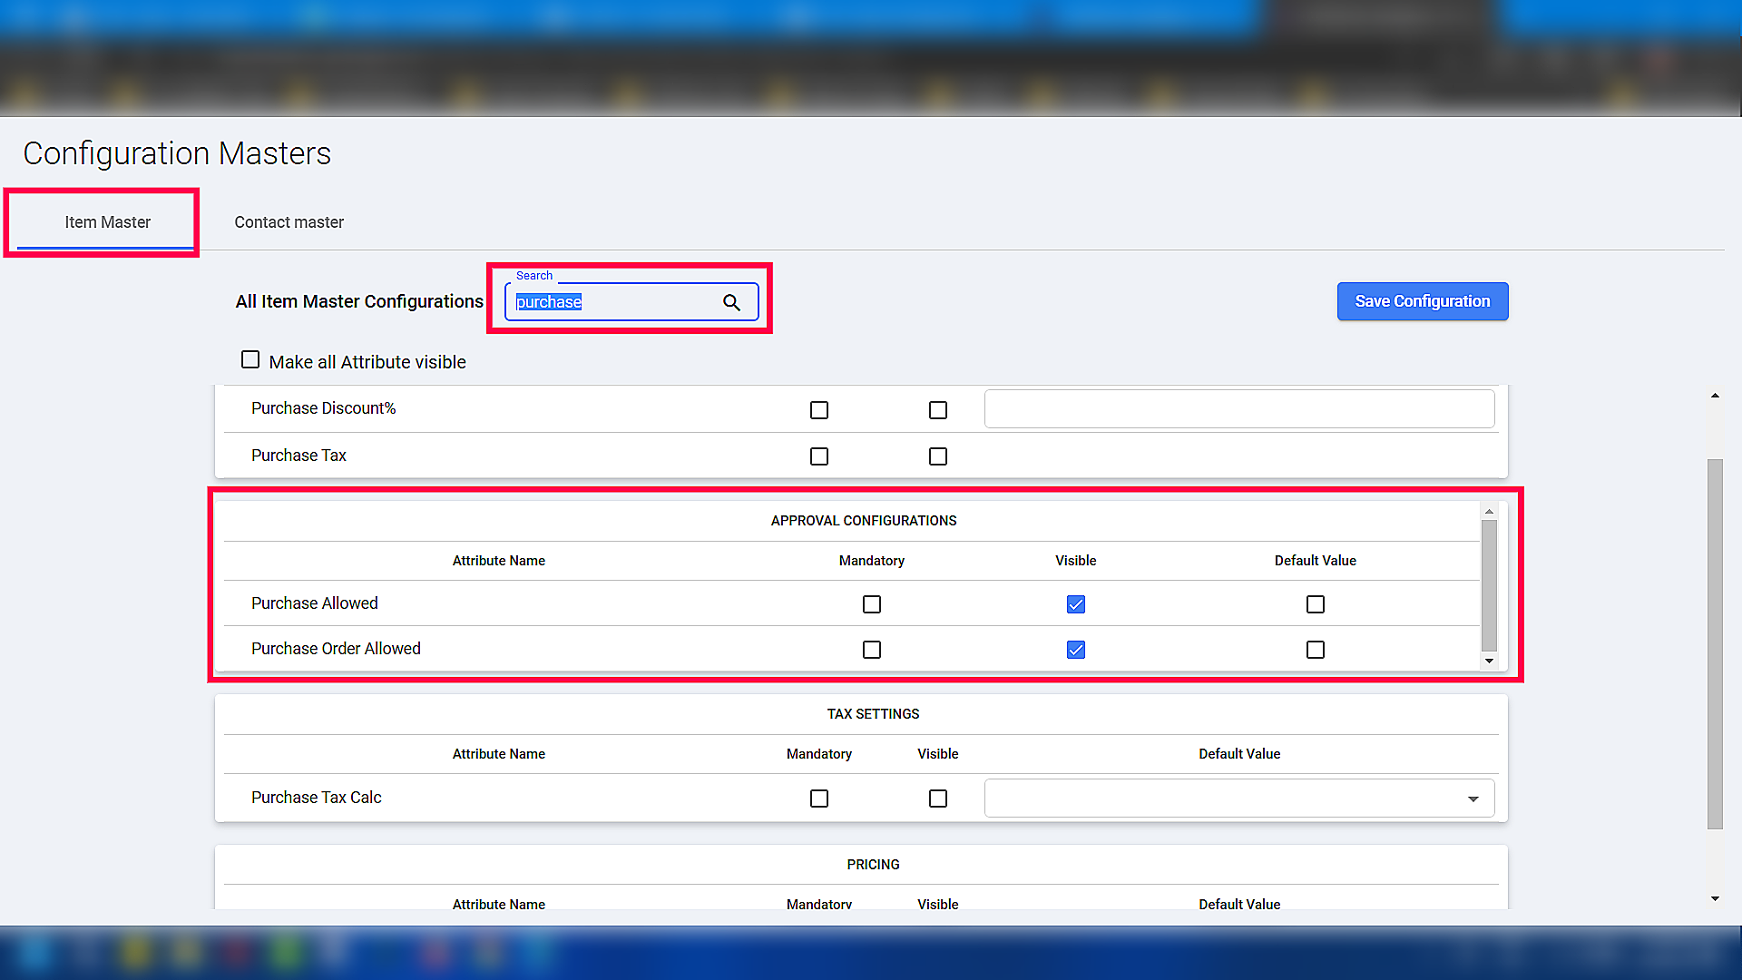Enable Visible for Purchase Tax
The width and height of the screenshot is (1742, 980).
coord(938,456)
